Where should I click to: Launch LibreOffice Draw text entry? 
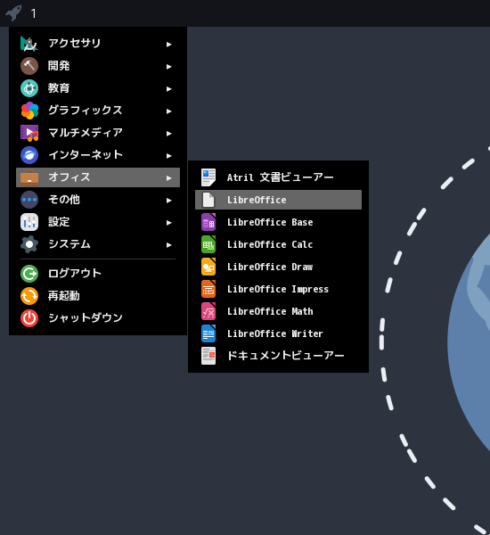point(270,267)
